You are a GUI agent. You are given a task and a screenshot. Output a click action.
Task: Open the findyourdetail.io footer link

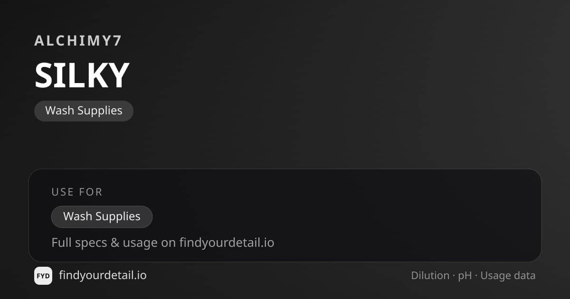pos(103,275)
